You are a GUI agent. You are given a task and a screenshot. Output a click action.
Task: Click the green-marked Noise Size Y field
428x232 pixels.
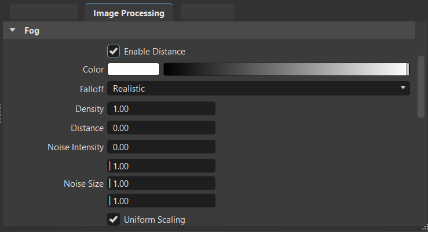(161, 183)
